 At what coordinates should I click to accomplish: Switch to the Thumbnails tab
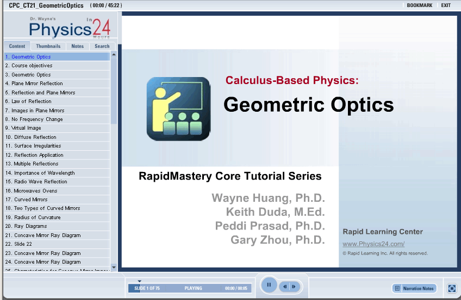[48, 46]
